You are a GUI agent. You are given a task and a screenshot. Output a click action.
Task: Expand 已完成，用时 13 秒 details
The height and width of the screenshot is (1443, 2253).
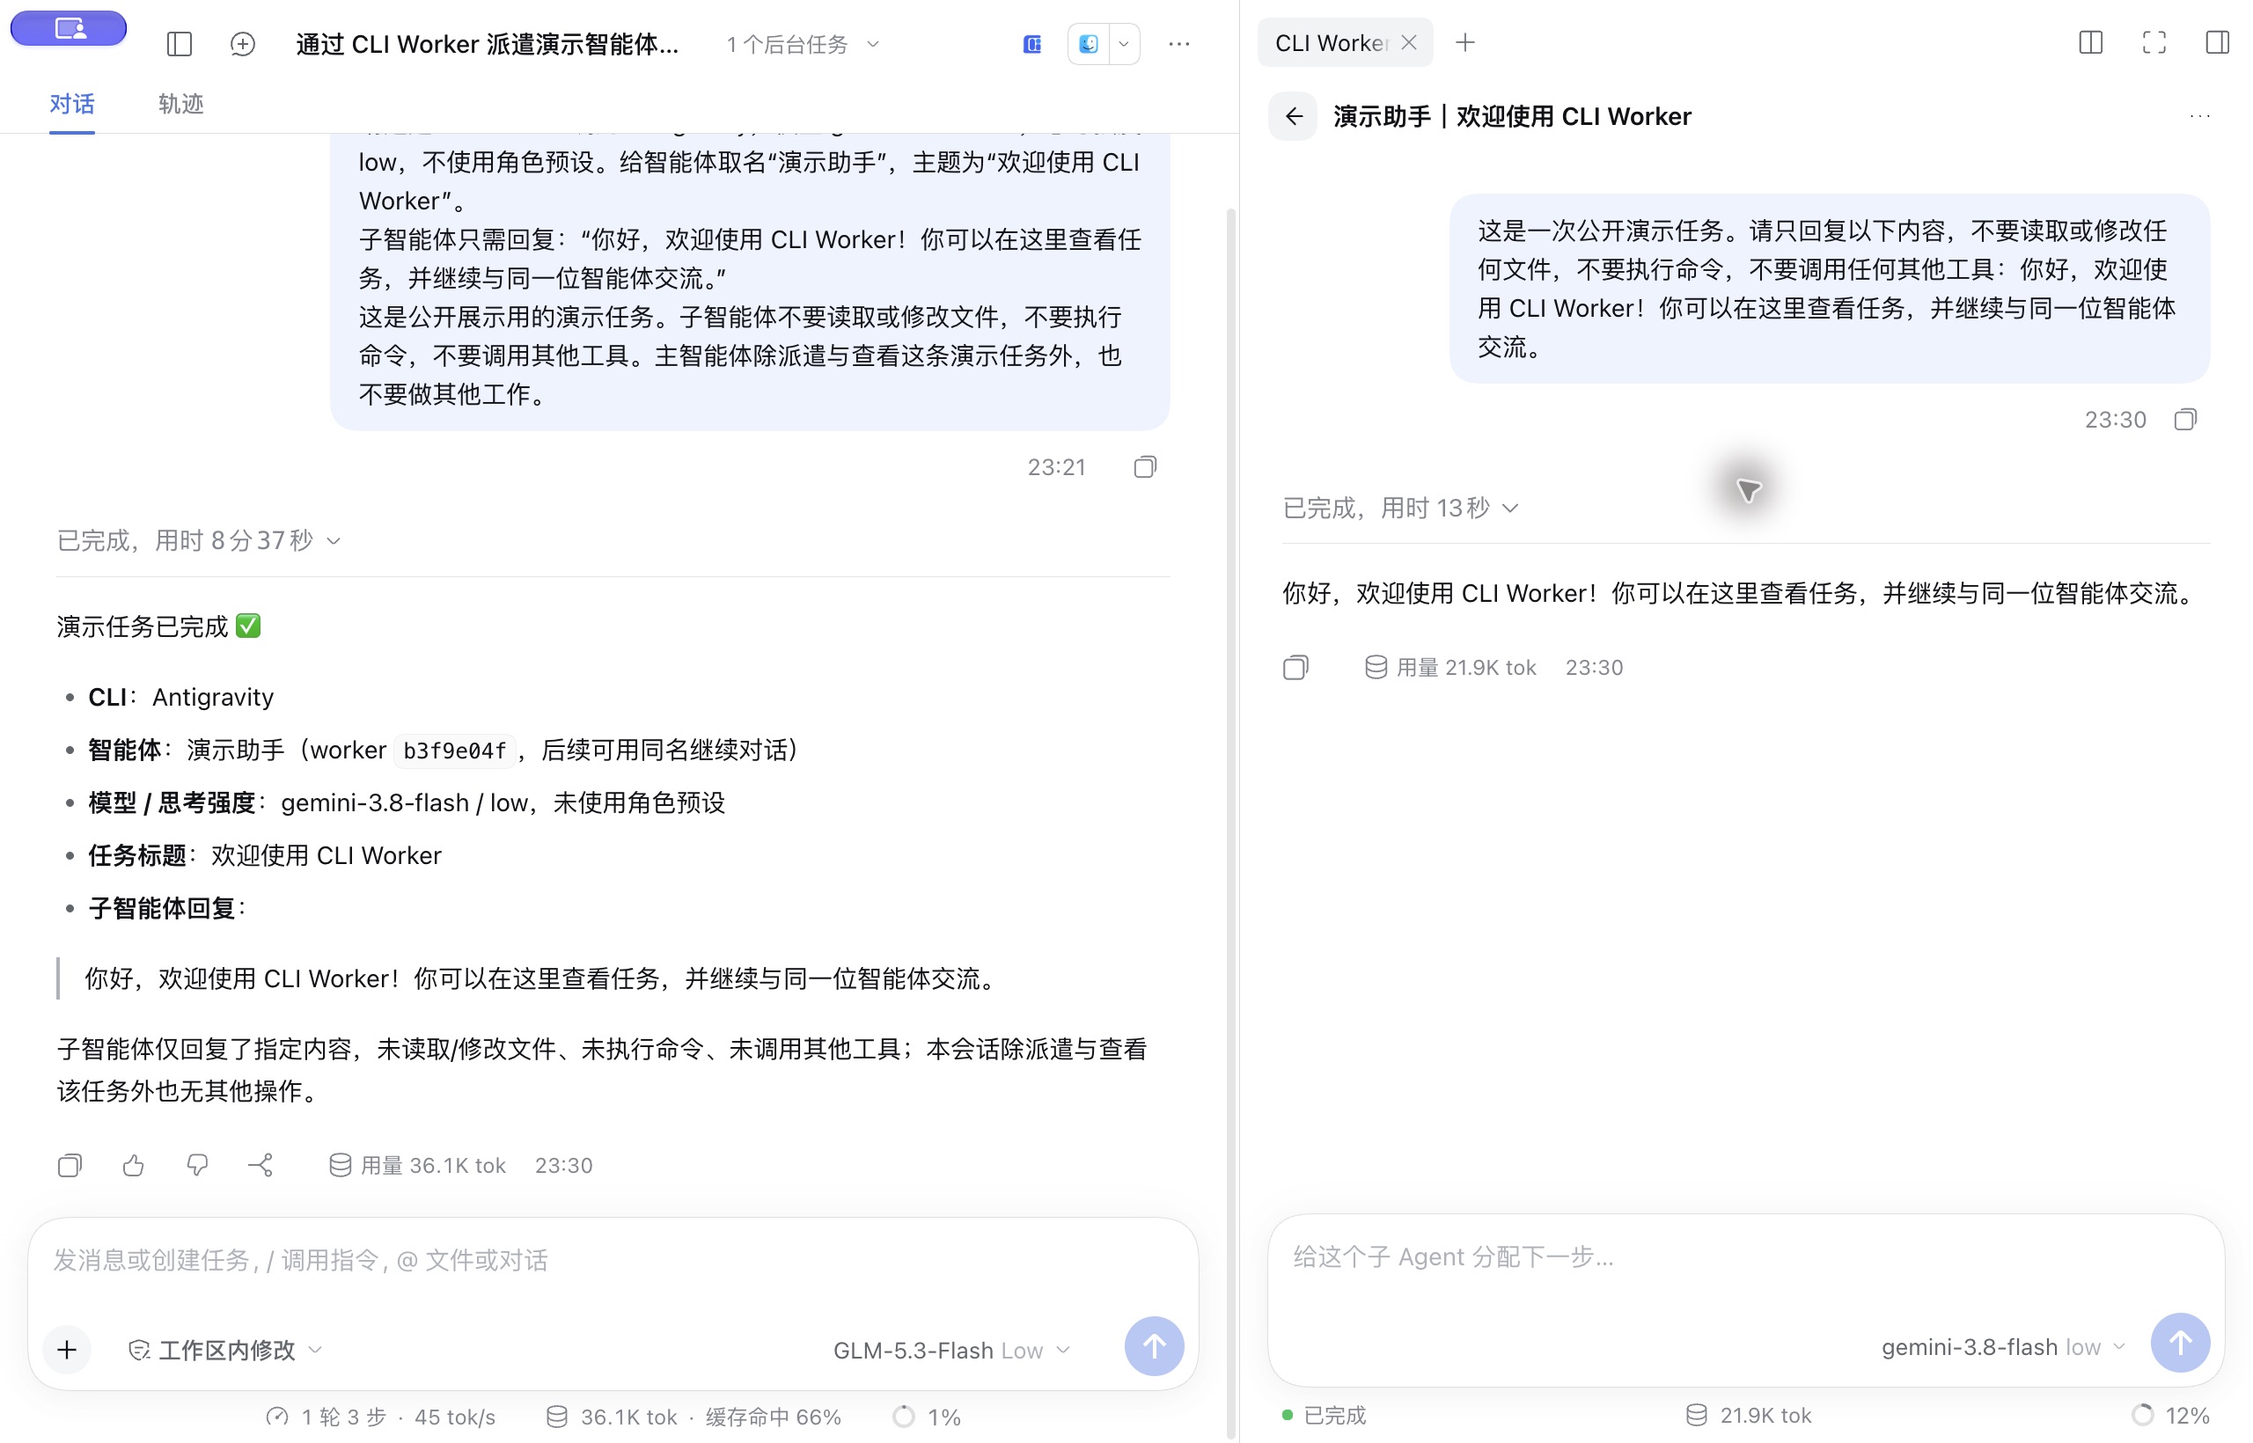[1400, 508]
